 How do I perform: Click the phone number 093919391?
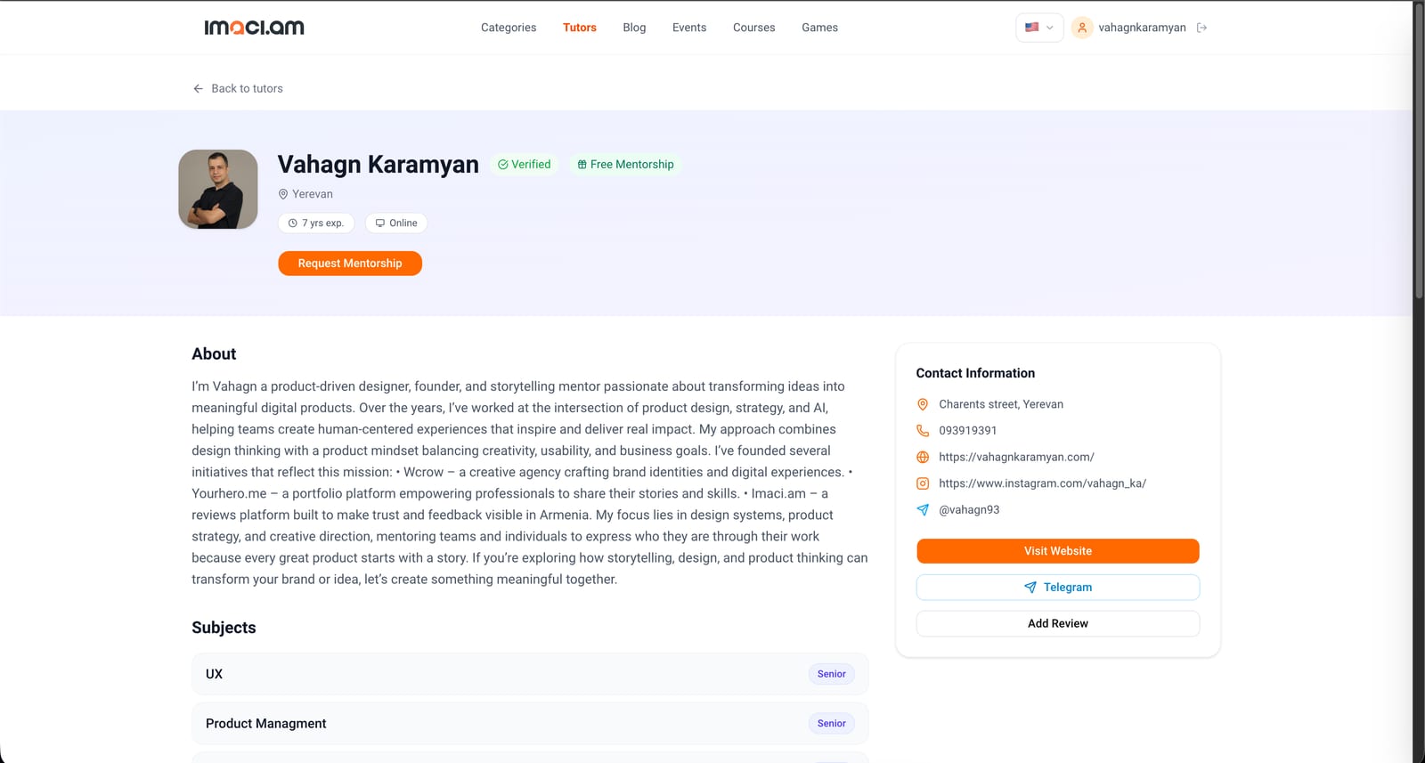(x=968, y=431)
